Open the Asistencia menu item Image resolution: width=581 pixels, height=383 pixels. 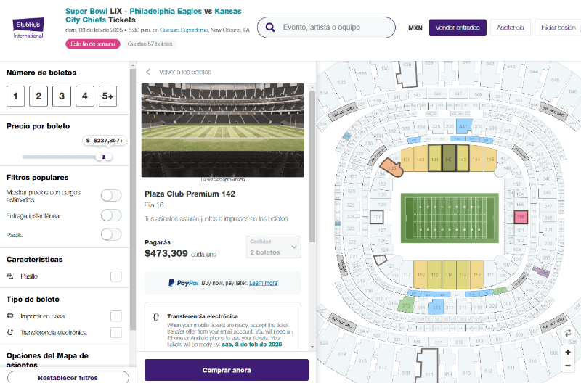pyautogui.click(x=510, y=28)
